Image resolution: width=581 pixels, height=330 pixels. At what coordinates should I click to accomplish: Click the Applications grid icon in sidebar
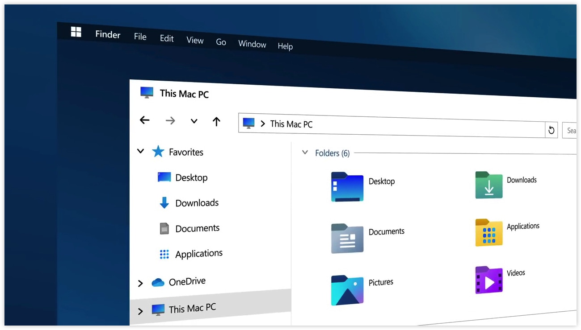pos(164,254)
